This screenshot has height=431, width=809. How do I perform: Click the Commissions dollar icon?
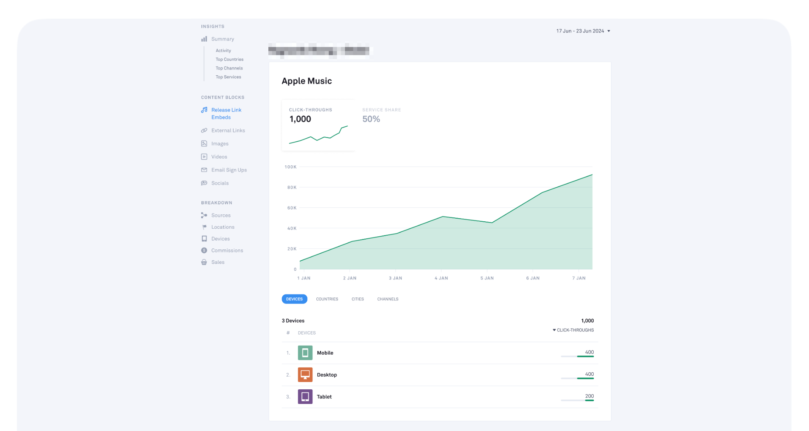coord(204,251)
